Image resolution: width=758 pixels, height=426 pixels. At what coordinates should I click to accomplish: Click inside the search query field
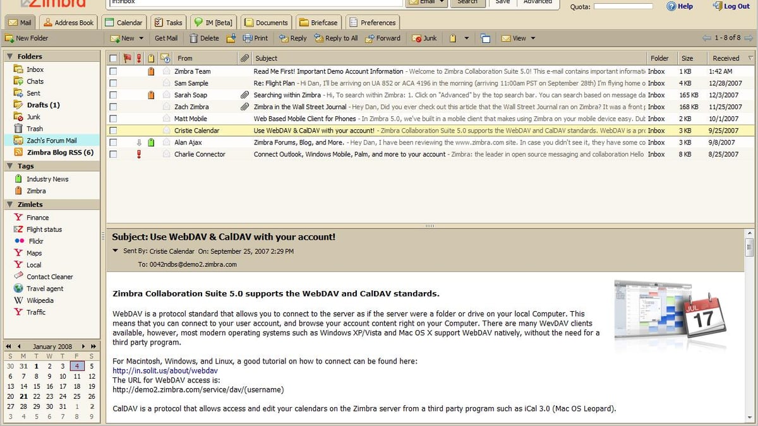point(256,3)
